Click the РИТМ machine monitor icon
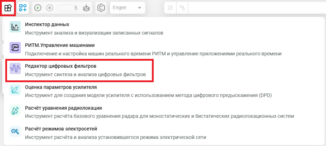 [15, 48]
